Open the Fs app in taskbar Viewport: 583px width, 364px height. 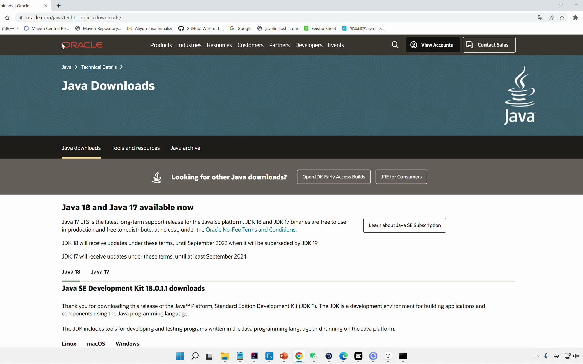(x=269, y=356)
